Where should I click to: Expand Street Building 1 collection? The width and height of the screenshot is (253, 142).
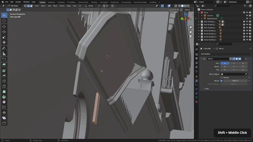click(199, 31)
